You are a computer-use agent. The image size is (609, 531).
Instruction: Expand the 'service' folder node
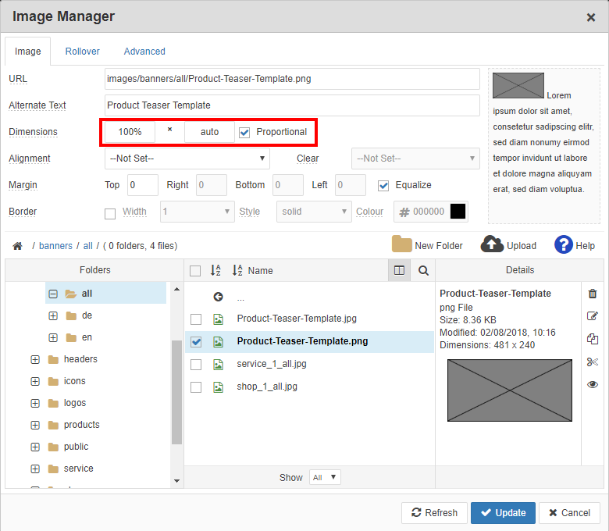click(x=35, y=469)
